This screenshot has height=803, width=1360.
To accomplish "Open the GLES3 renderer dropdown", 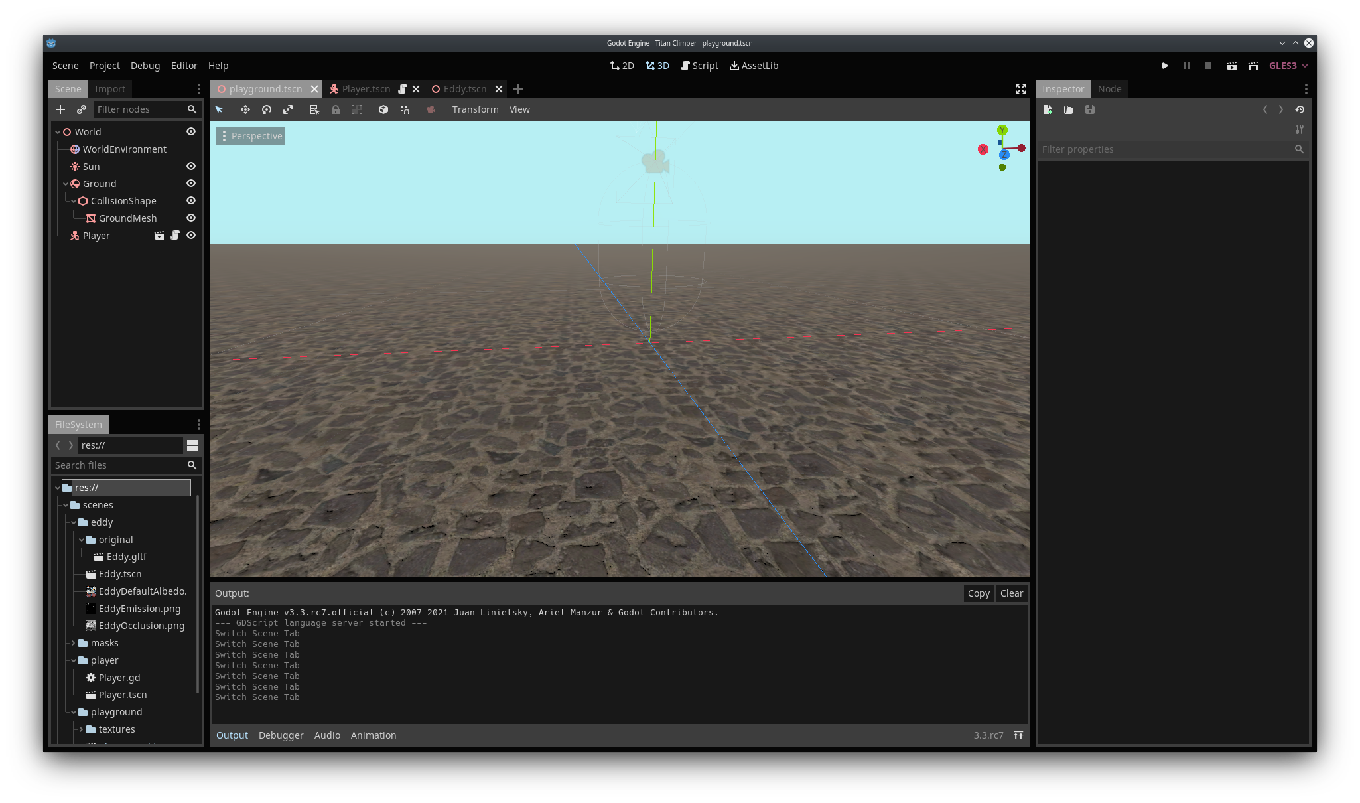I will pyautogui.click(x=1288, y=66).
